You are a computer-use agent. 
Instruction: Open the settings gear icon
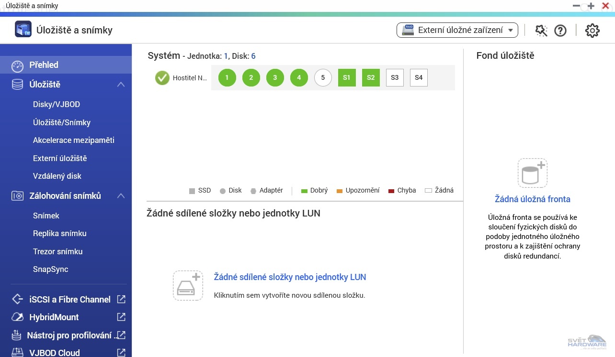(x=592, y=31)
